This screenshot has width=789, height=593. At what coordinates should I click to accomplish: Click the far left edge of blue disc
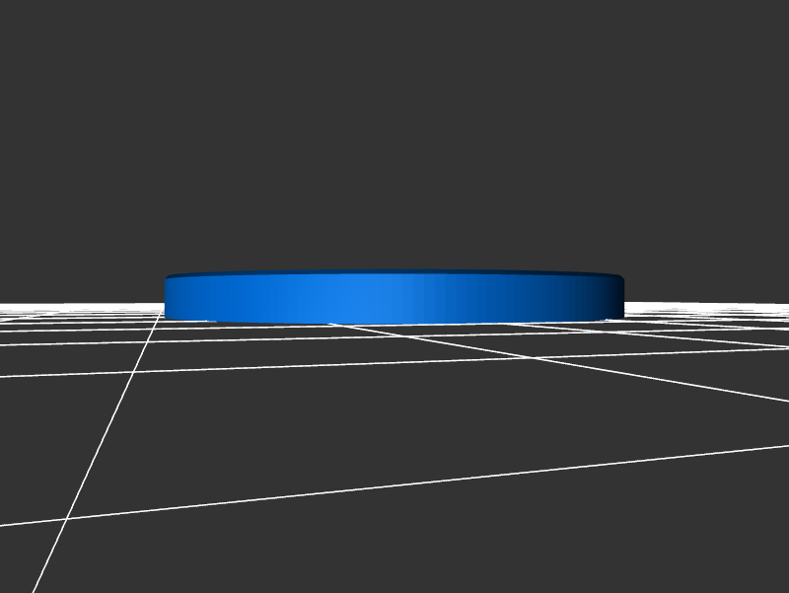coord(168,298)
